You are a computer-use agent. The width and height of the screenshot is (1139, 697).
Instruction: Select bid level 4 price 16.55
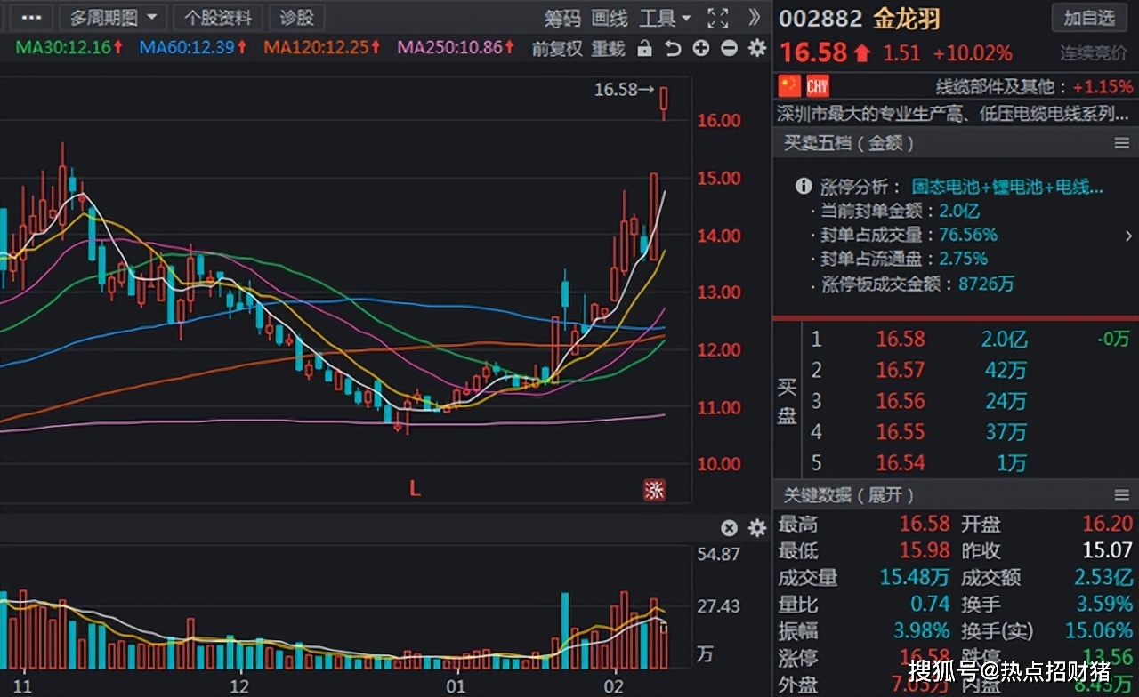pyautogui.click(x=901, y=432)
